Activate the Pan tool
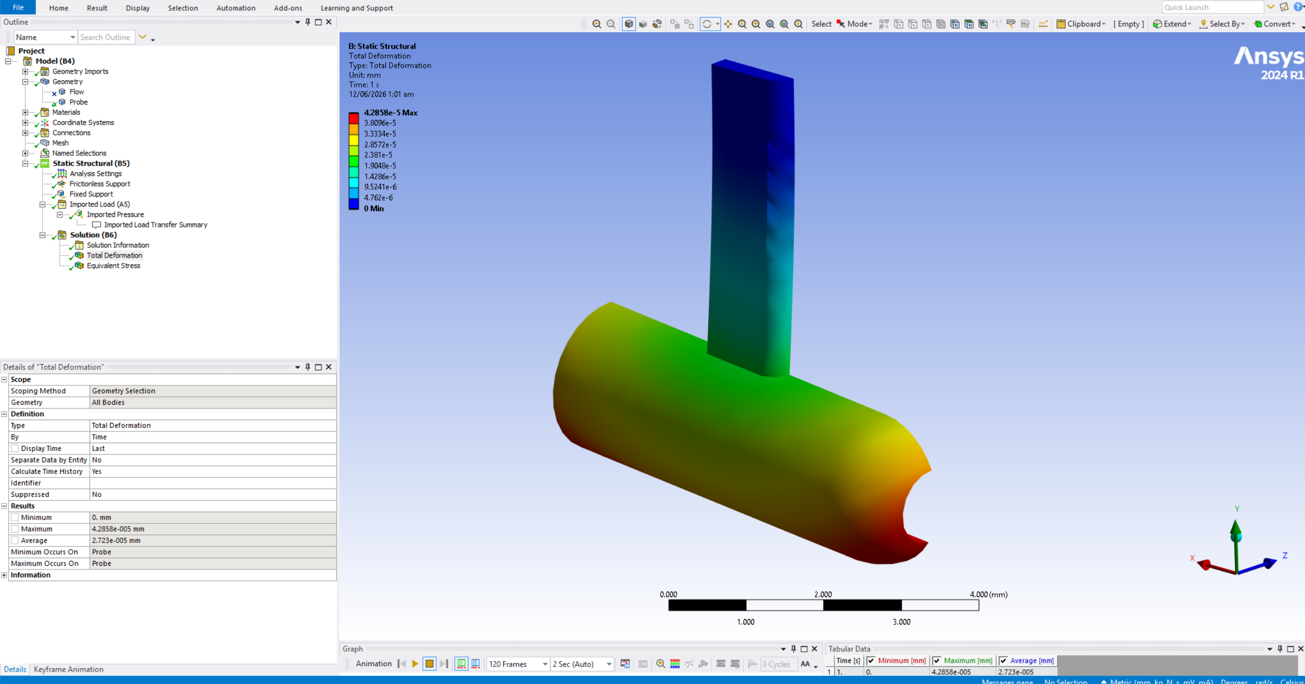The width and height of the screenshot is (1305, 684). 728,24
